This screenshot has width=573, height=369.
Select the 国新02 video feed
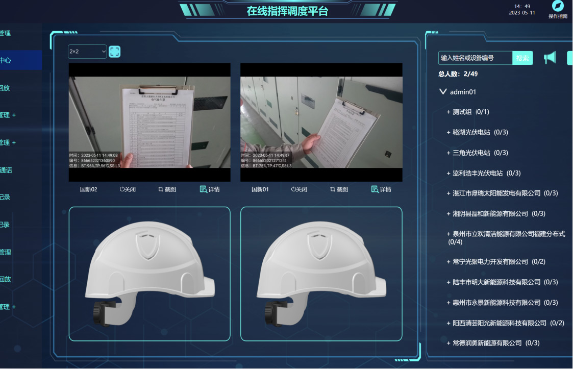(x=150, y=122)
